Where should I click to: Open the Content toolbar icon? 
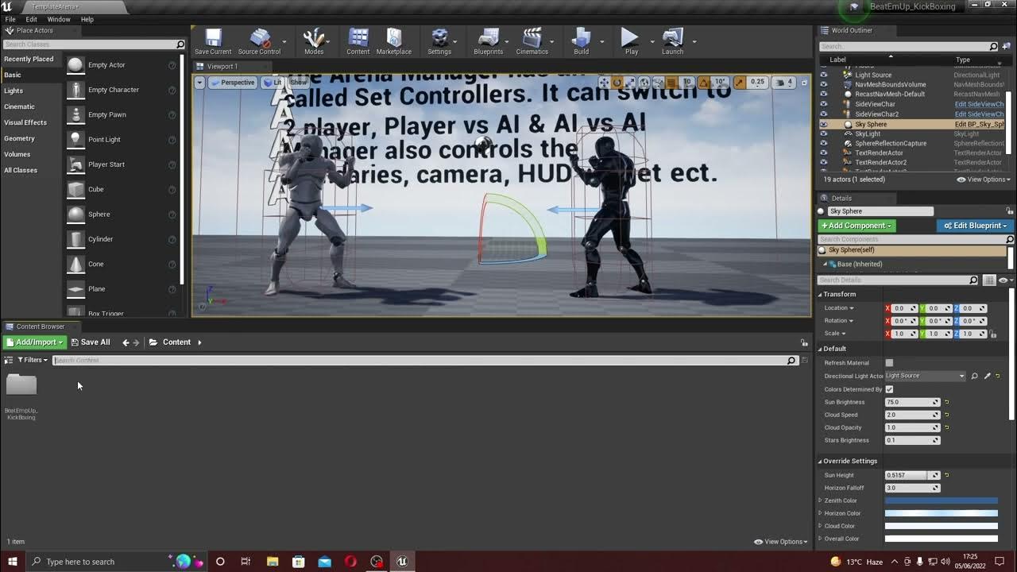(x=358, y=41)
